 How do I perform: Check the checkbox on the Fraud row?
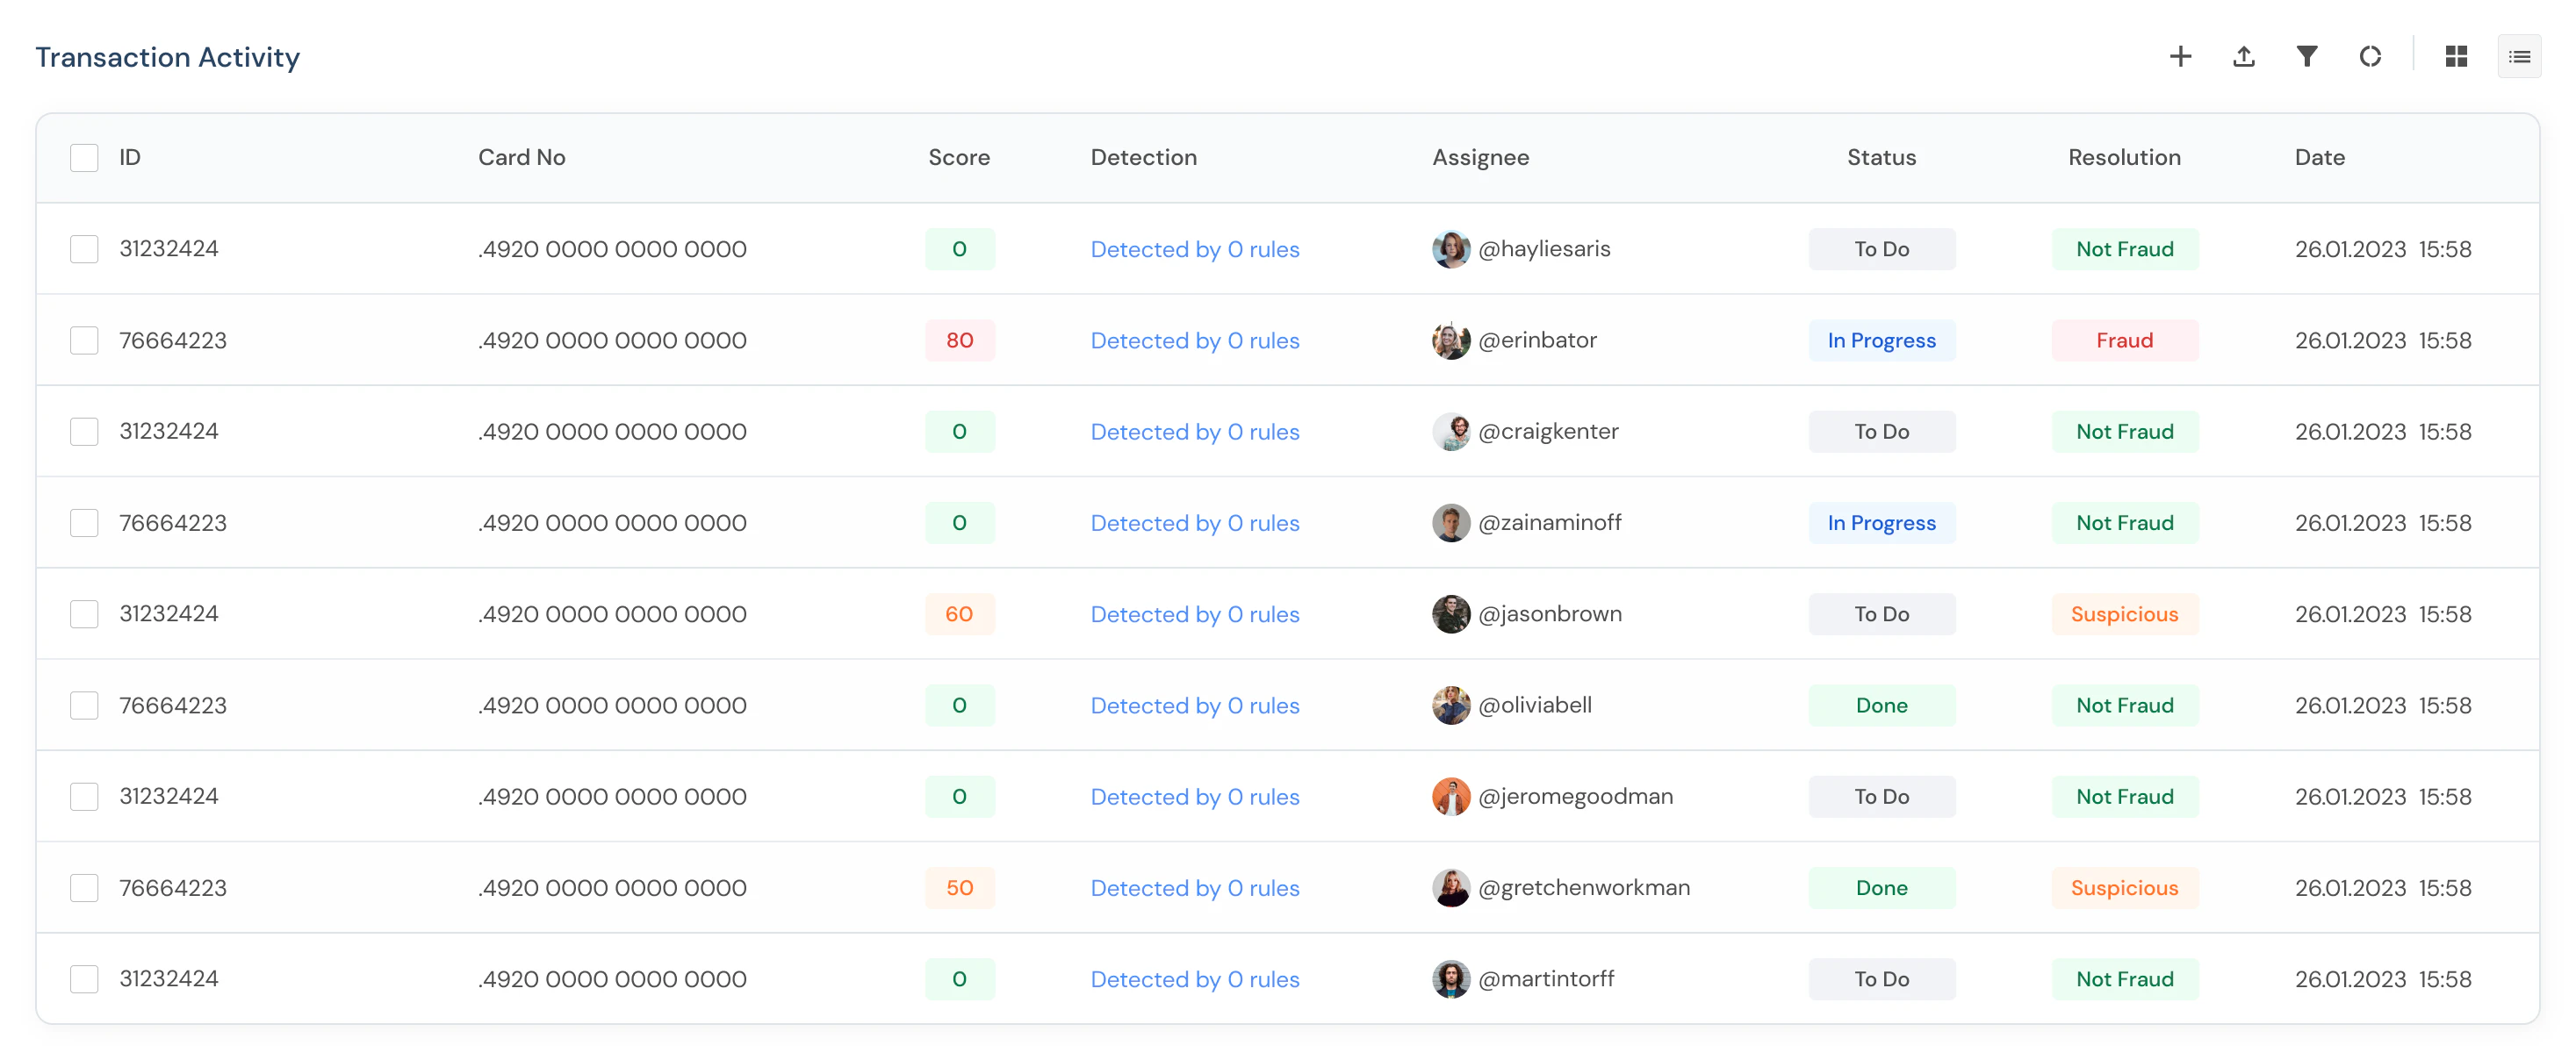(84, 340)
